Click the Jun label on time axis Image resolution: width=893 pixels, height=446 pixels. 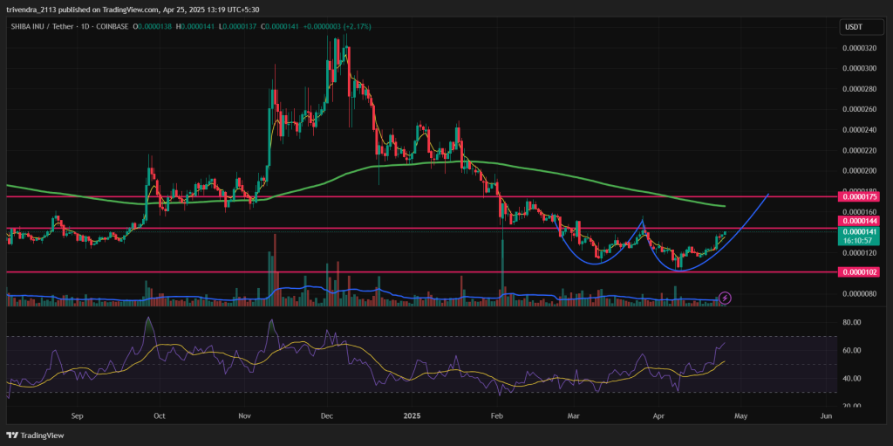click(x=827, y=415)
